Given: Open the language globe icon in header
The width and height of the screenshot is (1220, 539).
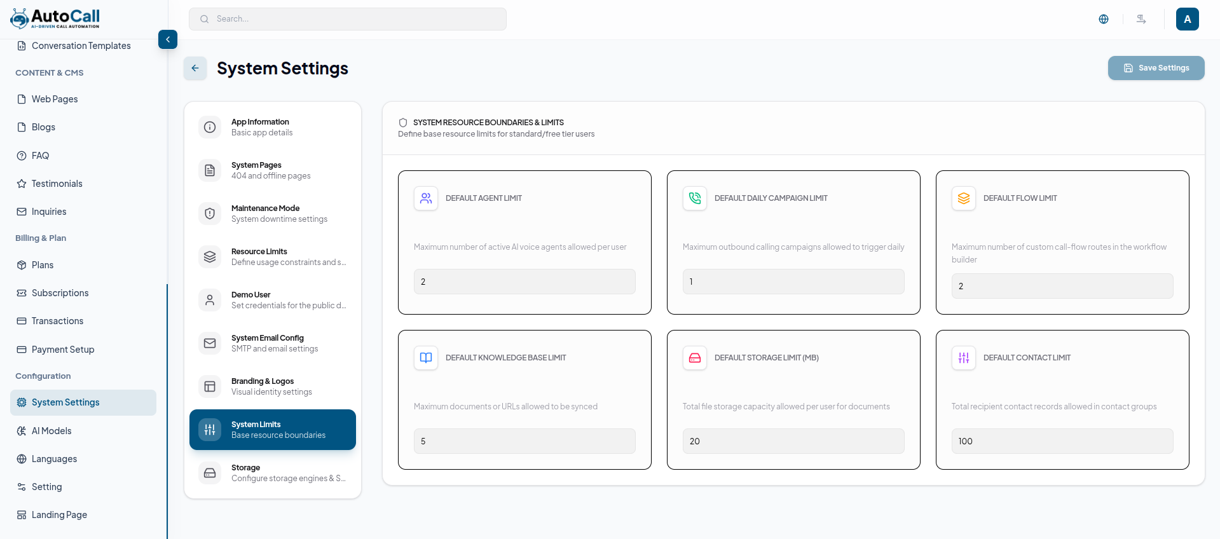Looking at the screenshot, I should 1104,19.
